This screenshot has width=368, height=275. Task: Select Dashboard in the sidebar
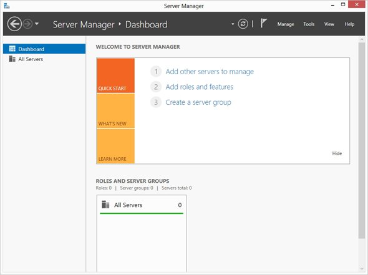[44, 49]
